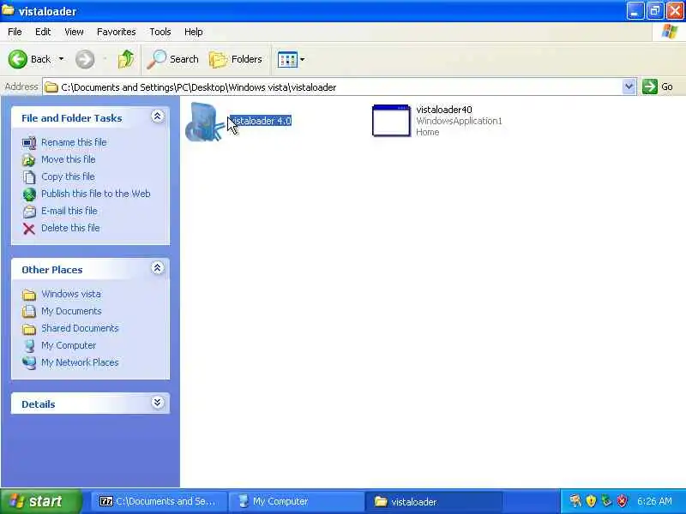The image size is (686, 514).
Task: Click the red X Delete icon
Action: 29,229
